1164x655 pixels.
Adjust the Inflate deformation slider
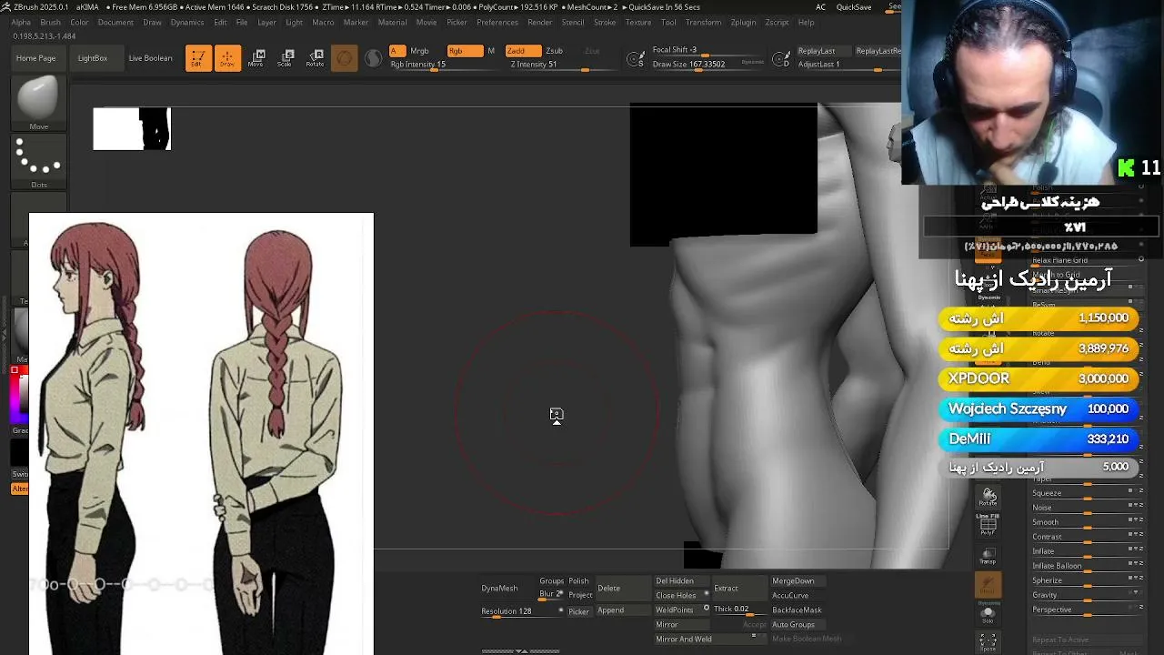(1087, 551)
